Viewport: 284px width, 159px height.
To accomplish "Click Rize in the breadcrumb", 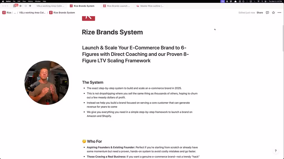I will tap(9, 13).
